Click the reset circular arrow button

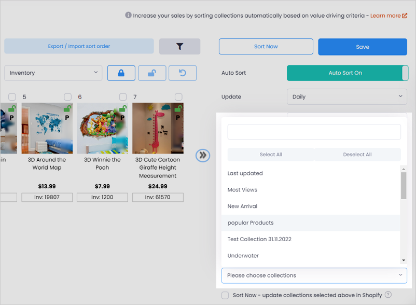tap(183, 73)
